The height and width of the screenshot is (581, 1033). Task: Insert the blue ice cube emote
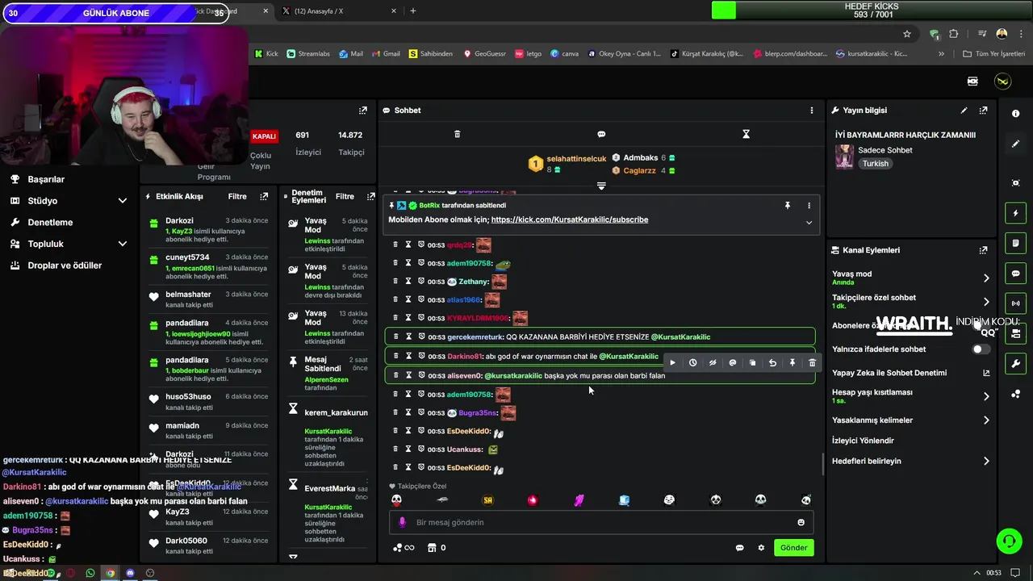click(x=624, y=500)
